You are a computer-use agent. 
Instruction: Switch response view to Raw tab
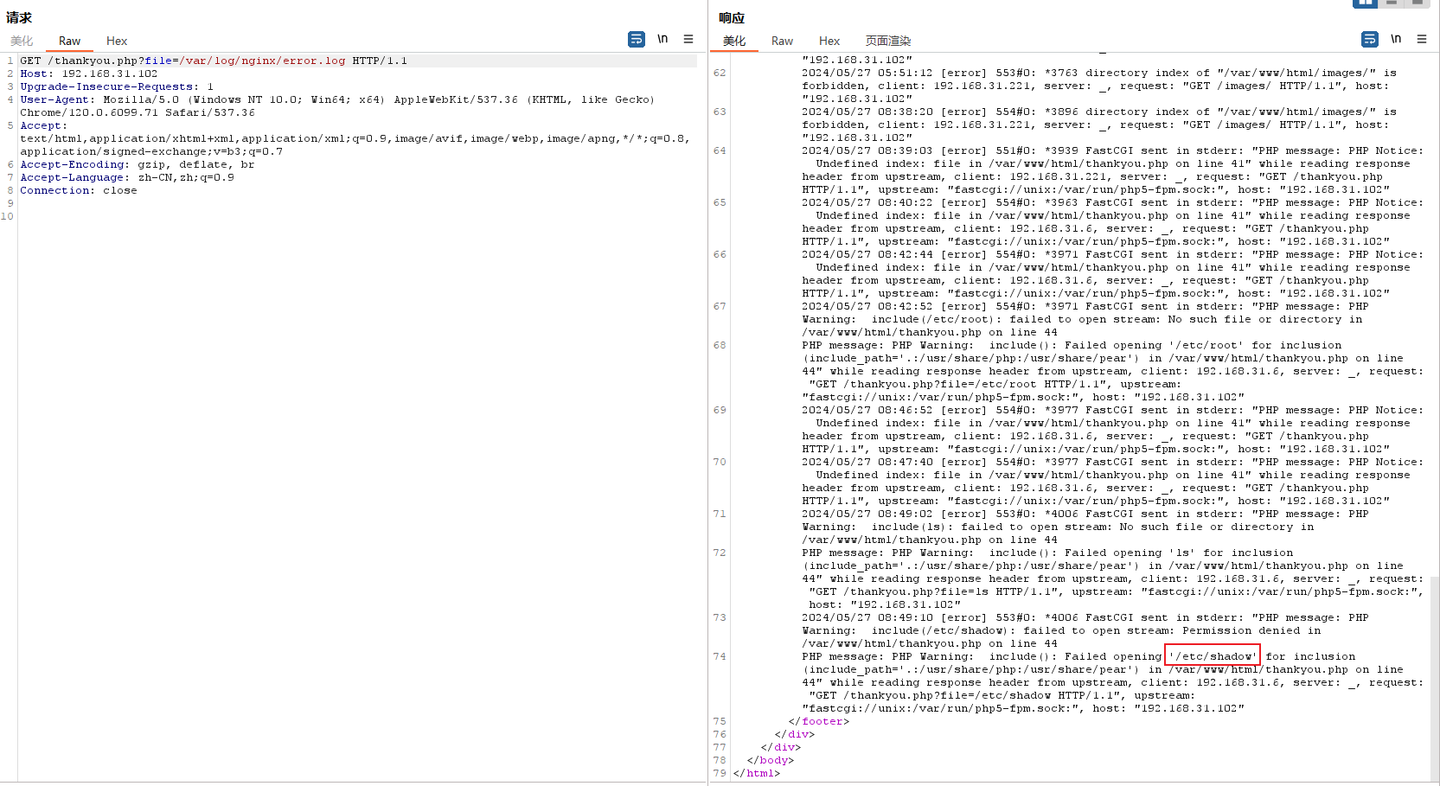click(x=782, y=41)
